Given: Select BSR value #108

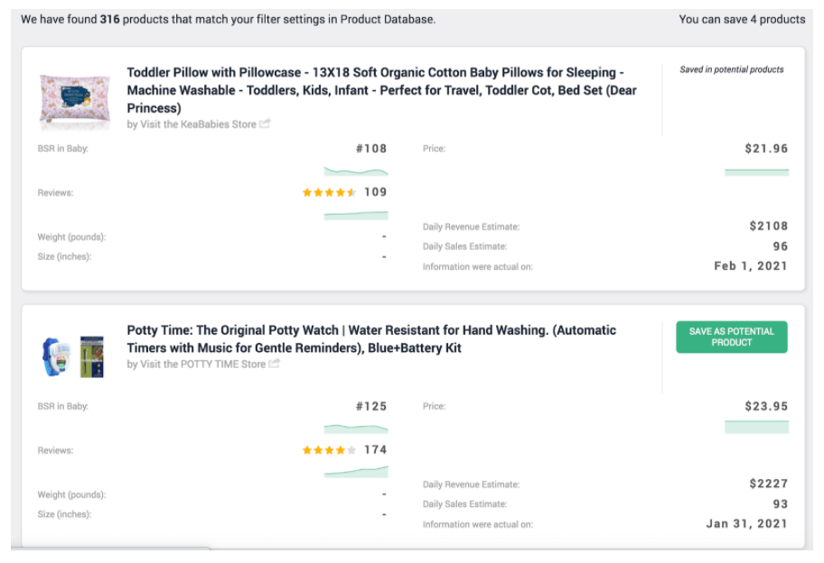Looking at the screenshot, I should [x=371, y=149].
